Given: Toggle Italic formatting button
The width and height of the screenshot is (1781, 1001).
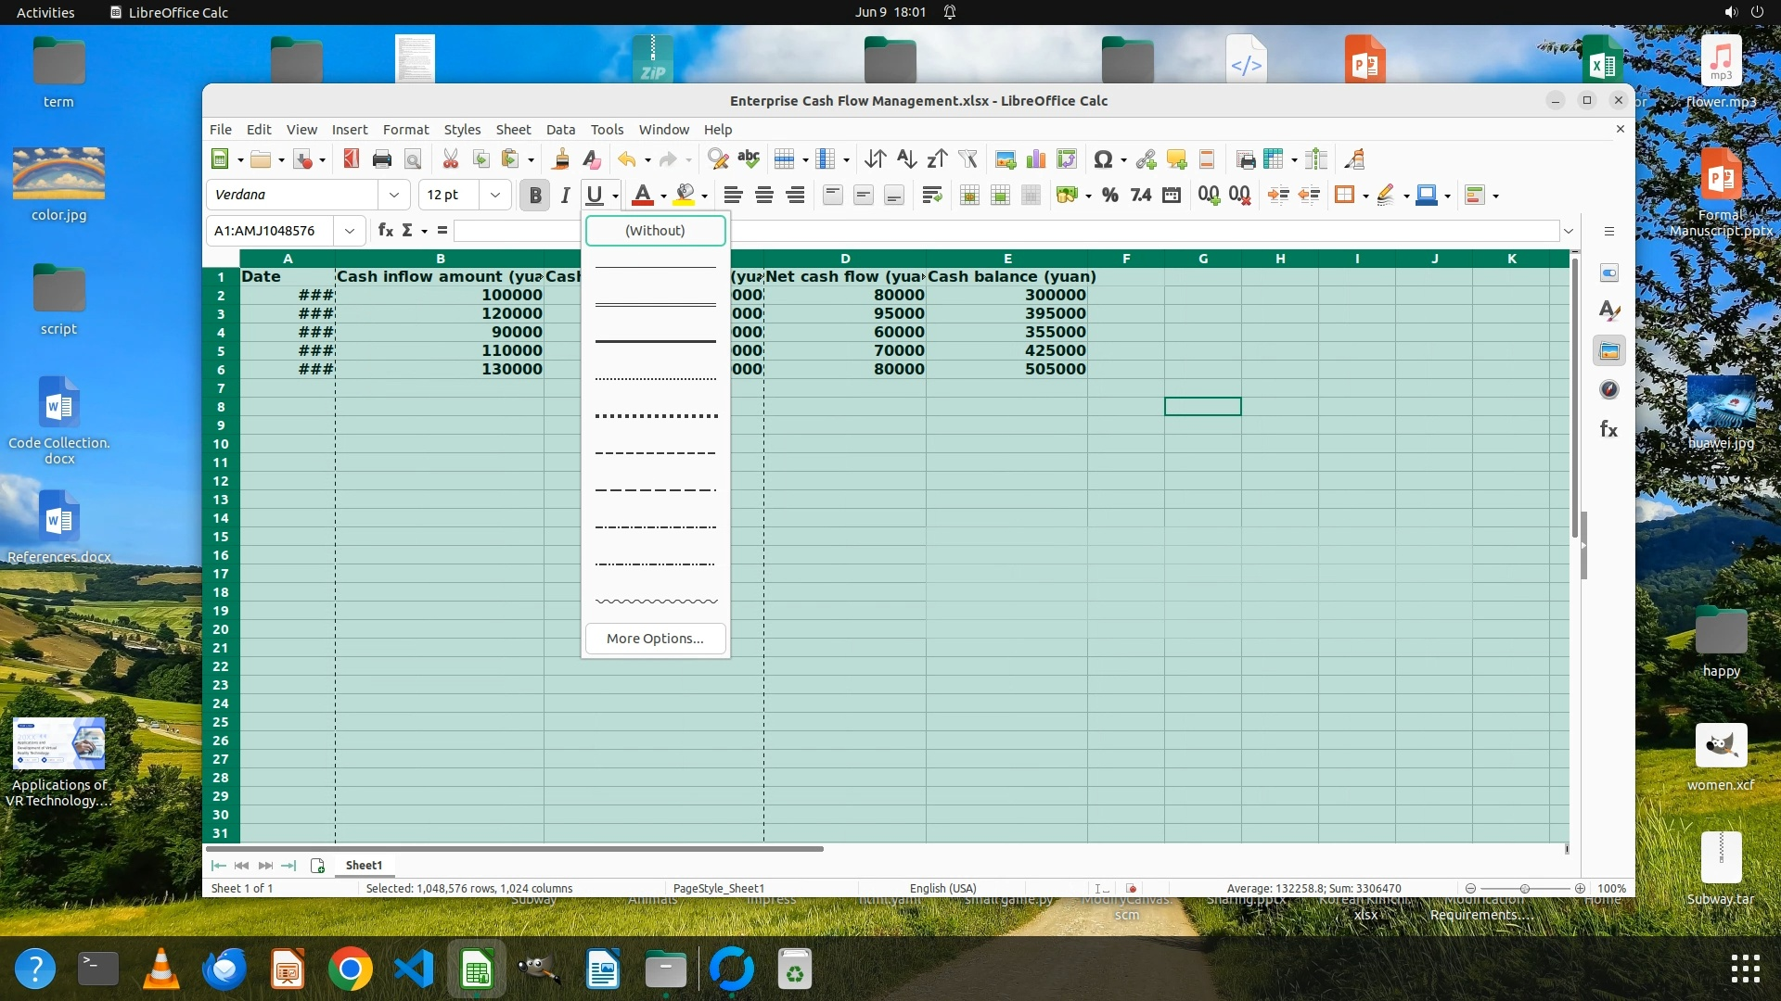Looking at the screenshot, I should pyautogui.click(x=564, y=196).
